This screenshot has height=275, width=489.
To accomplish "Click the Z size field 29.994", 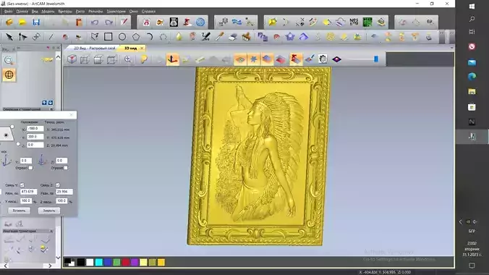I will coord(64,192).
